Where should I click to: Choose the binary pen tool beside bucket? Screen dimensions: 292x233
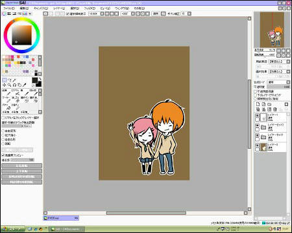pyautogui.click(x=16, y=107)
